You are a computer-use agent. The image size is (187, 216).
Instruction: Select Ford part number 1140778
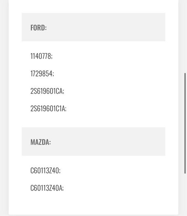click(41, 56)
